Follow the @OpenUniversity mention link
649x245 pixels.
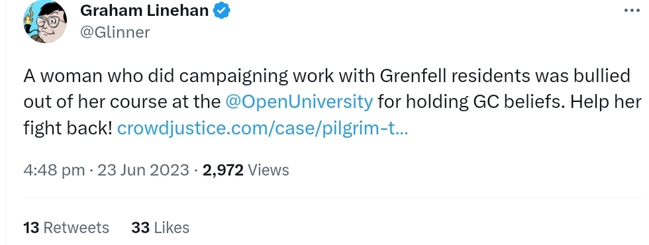click(x=299, y=102)
